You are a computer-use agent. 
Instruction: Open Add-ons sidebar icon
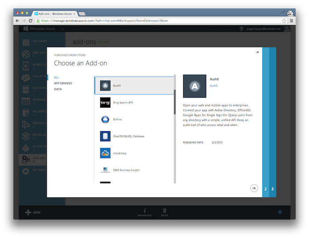click(x=26, y=159)
